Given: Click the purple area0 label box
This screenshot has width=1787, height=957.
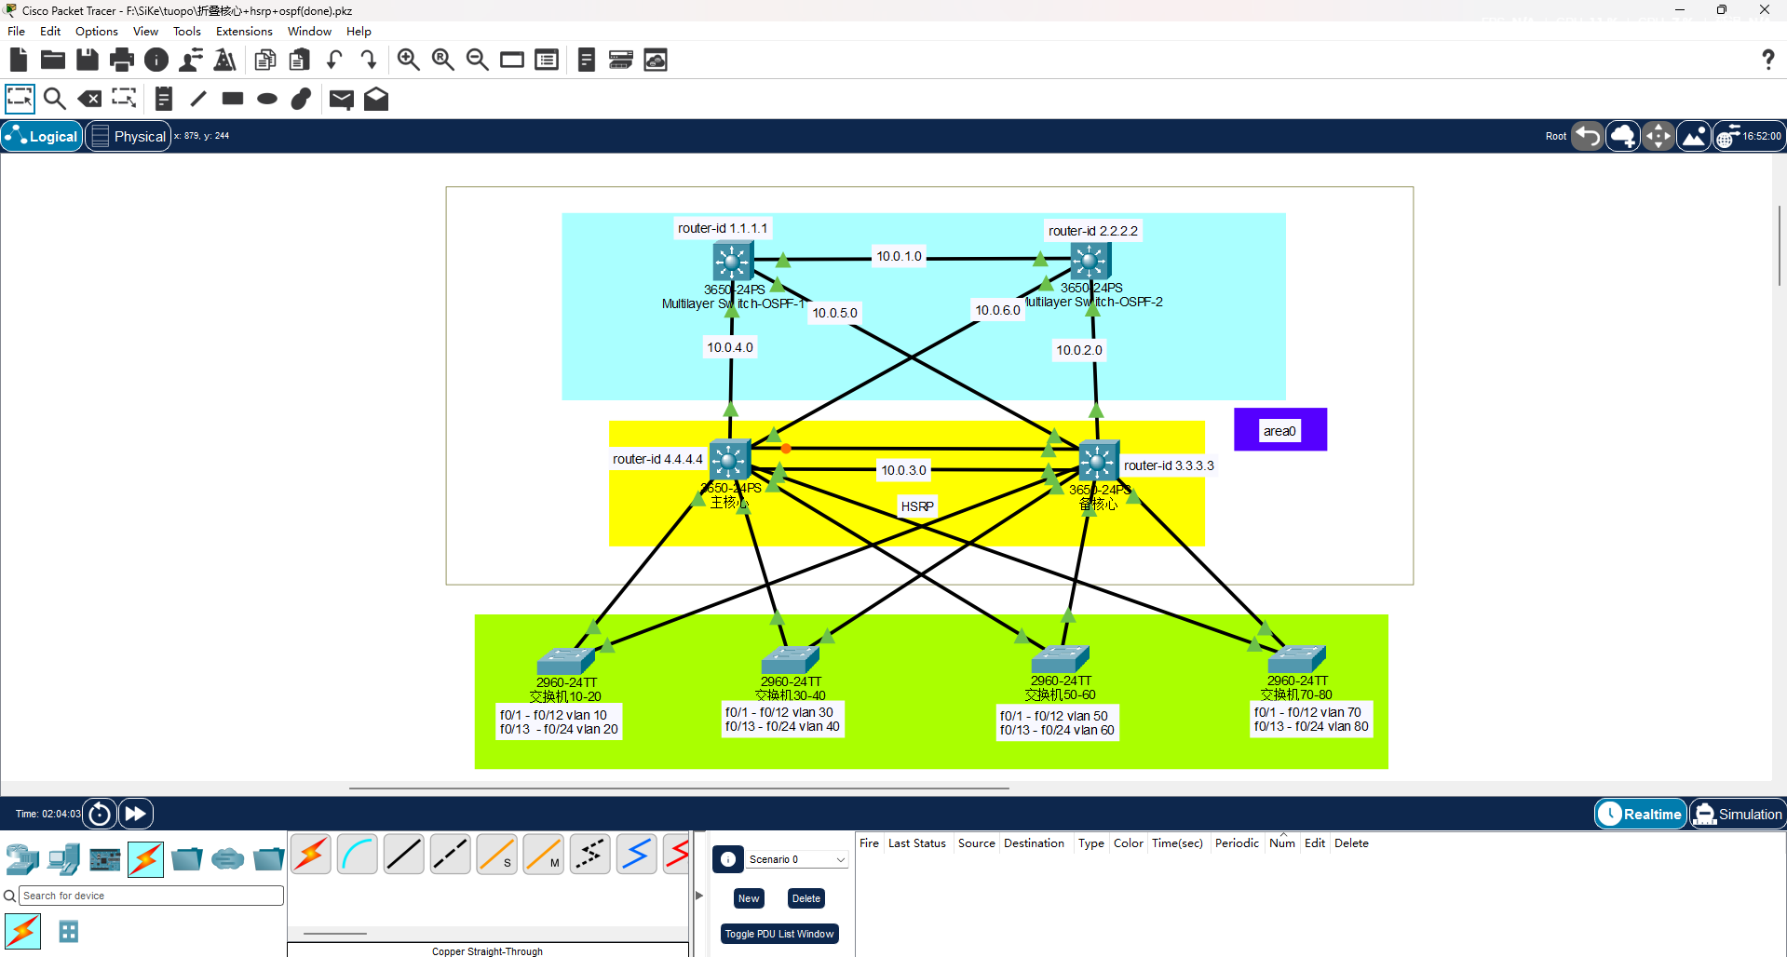Looking at the screenshot, I should click(1280, 430).
